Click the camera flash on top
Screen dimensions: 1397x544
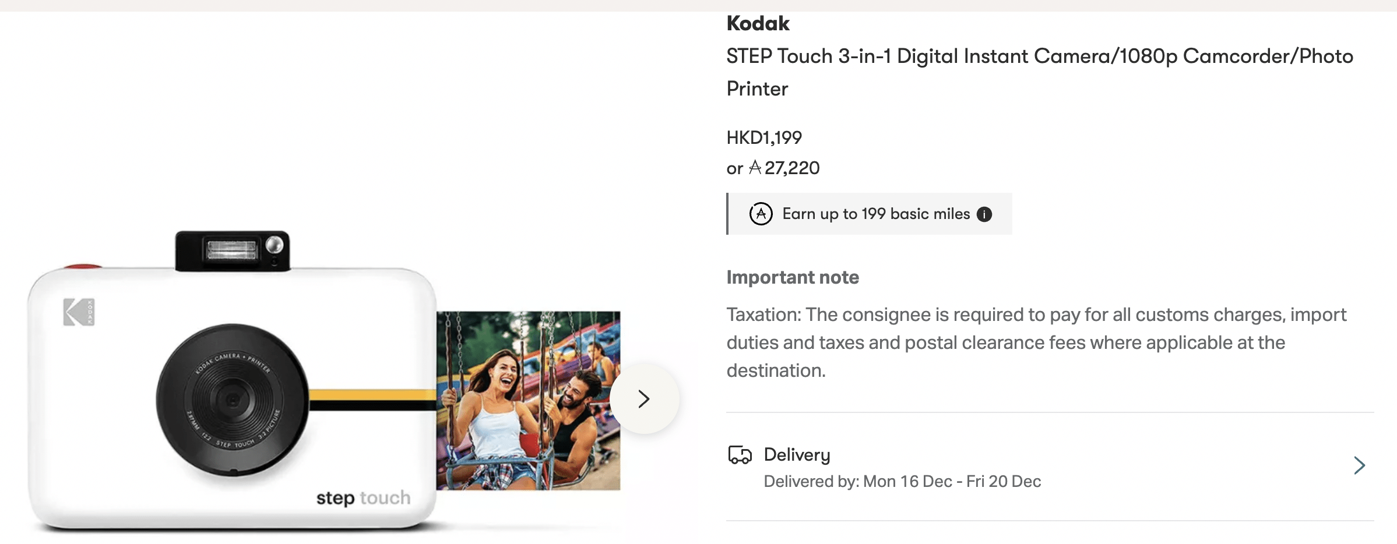[x=231, y=251]
